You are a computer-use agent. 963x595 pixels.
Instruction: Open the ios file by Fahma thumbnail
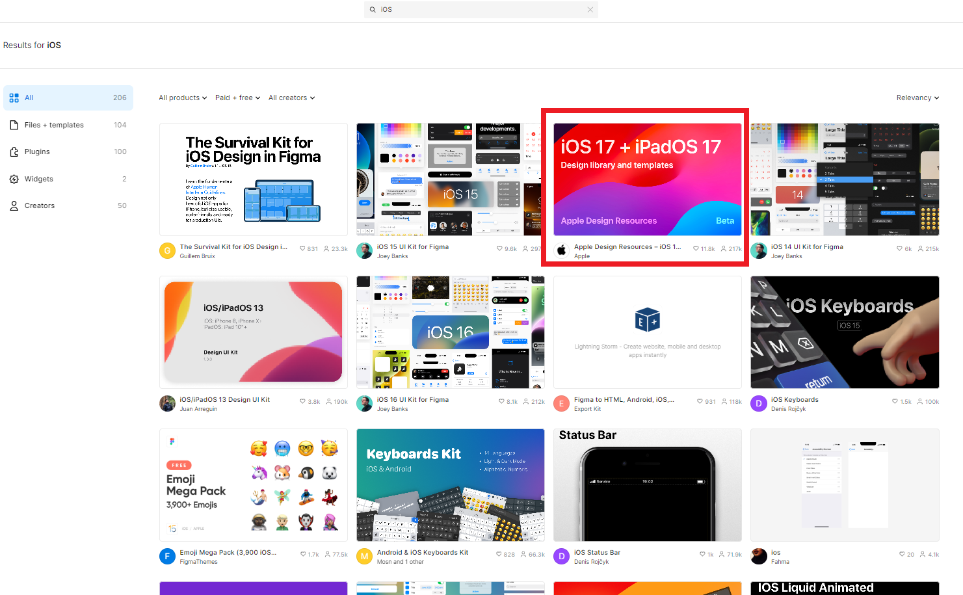tap(845, 485)
